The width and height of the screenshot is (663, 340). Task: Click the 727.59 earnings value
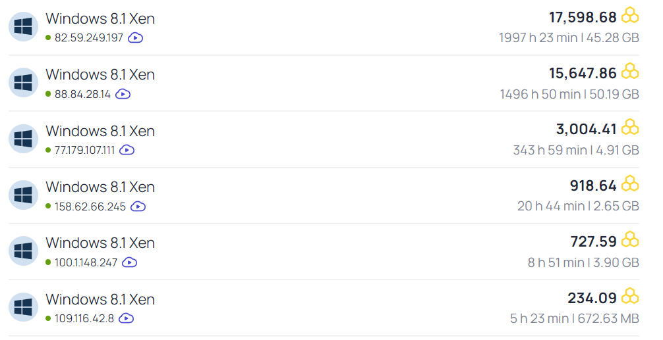[x=594, y=241]
